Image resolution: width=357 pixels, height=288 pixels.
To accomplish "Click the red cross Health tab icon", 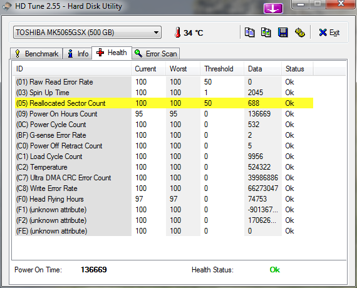I will [100, 53].
